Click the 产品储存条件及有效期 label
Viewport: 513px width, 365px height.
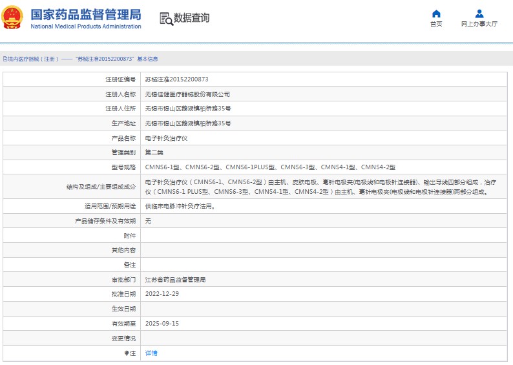(105, 221)
